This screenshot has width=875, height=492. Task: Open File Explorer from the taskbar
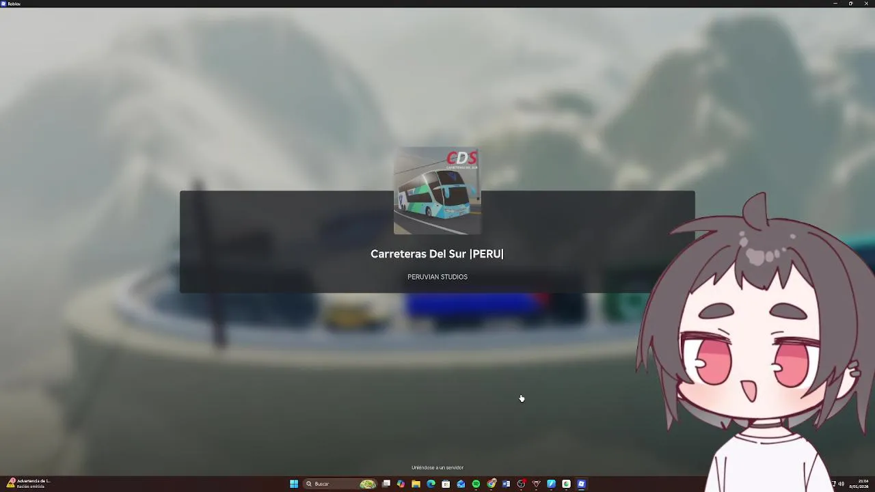[x=416, y=484]
